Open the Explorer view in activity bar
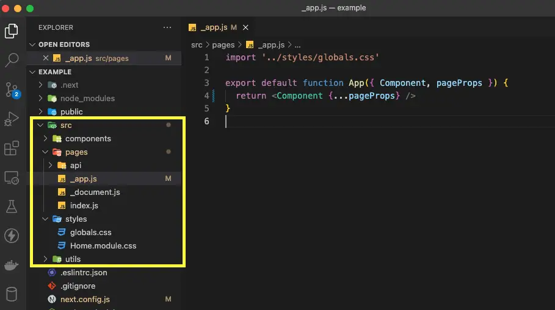The image size is (555, 310). pyautogui.click(x=12, y=31)
